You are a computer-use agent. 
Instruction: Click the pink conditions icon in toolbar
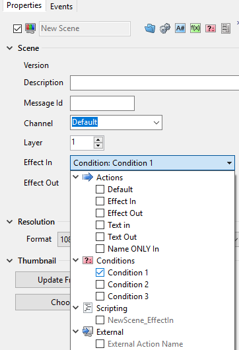pos(211,28)
